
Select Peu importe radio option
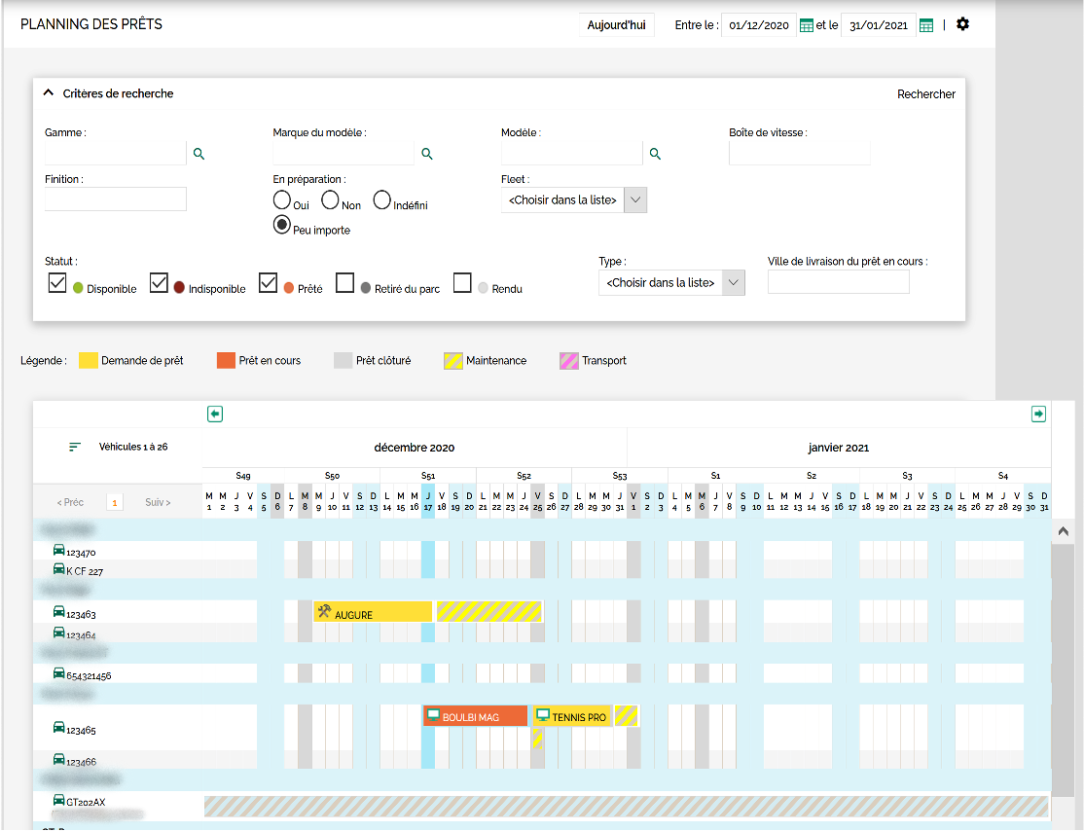[281, 225]
